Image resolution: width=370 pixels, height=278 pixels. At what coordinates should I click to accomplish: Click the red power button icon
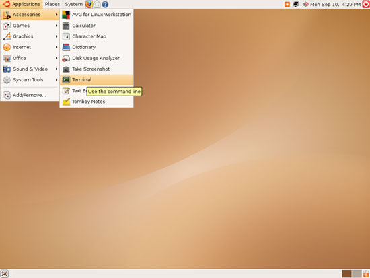[366, 4]
